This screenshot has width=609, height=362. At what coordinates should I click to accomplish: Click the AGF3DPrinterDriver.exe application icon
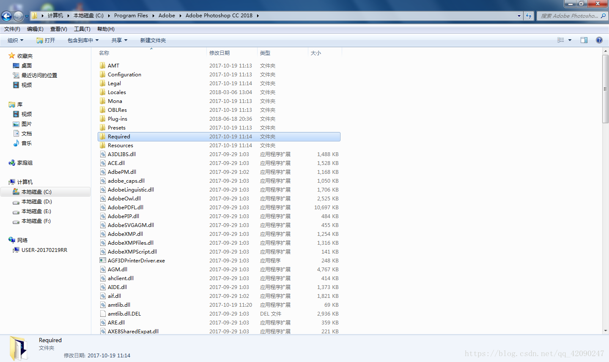103,260
